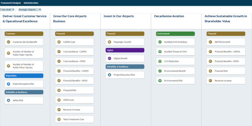The height and width of the screenshot is (126, 252).
Task: Click the green Avoided GHG Emissions icon
Action: coord(160,42)
